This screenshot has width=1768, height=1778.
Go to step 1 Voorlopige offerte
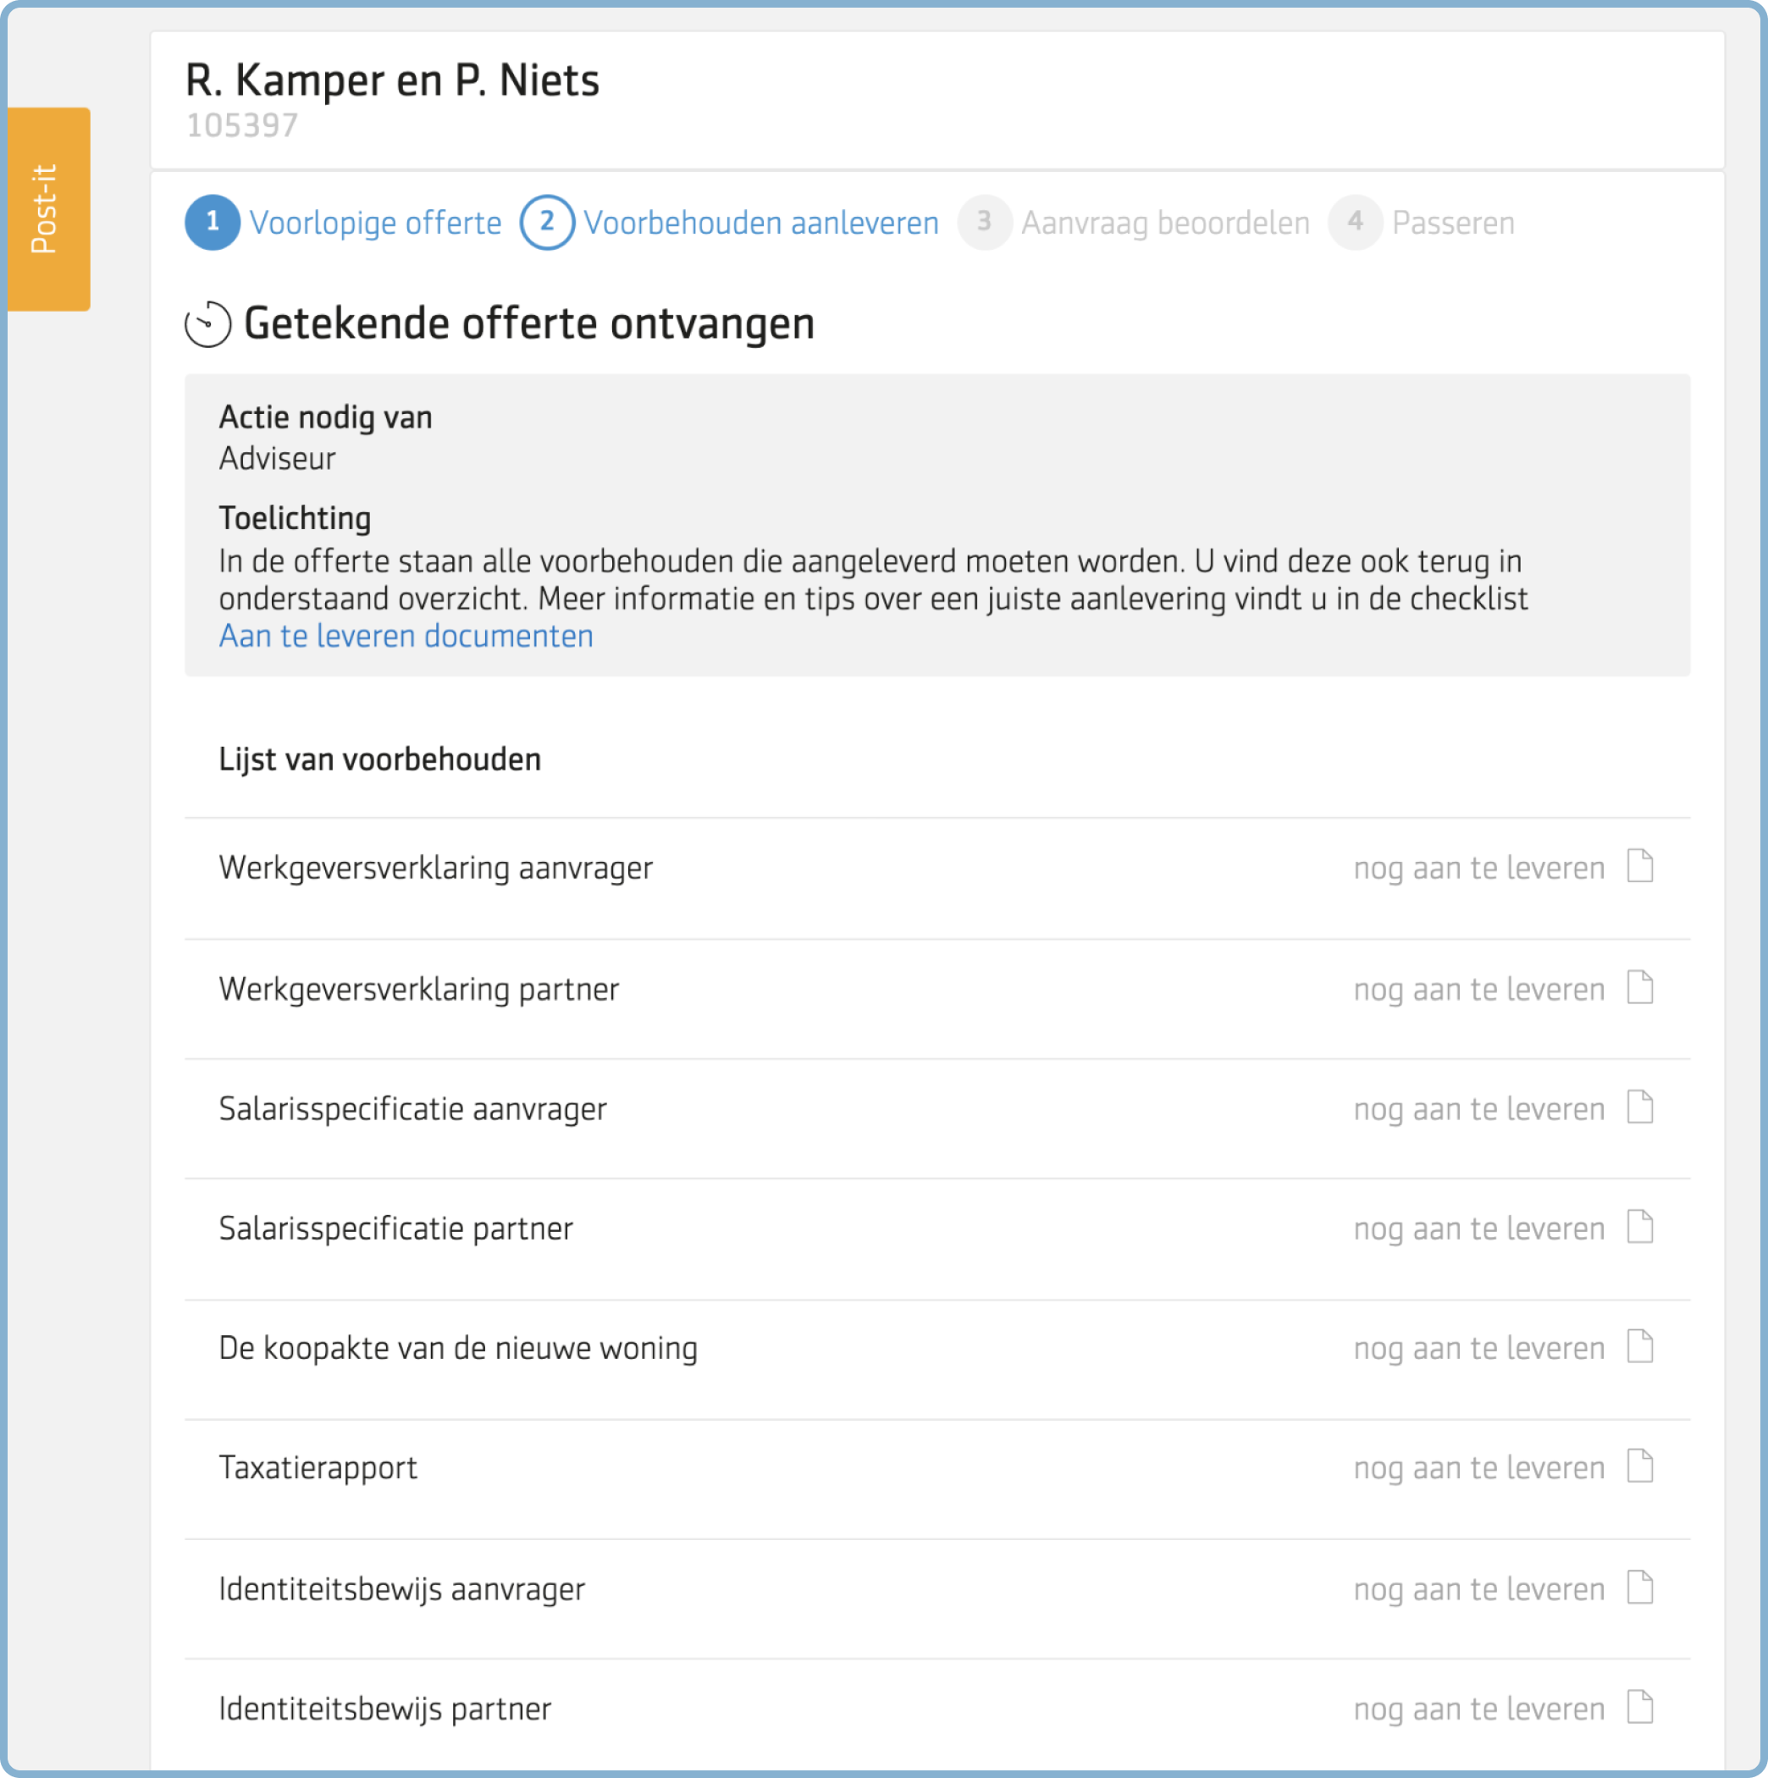pyautogui.click(x=343, y=223)
